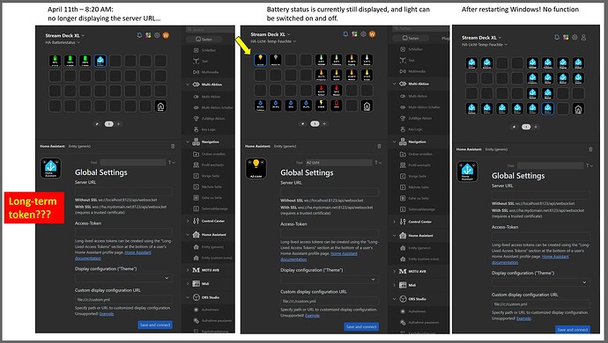Expand the Midi group in the middle list
608x343 pixels.
click(x=395, y=285)
